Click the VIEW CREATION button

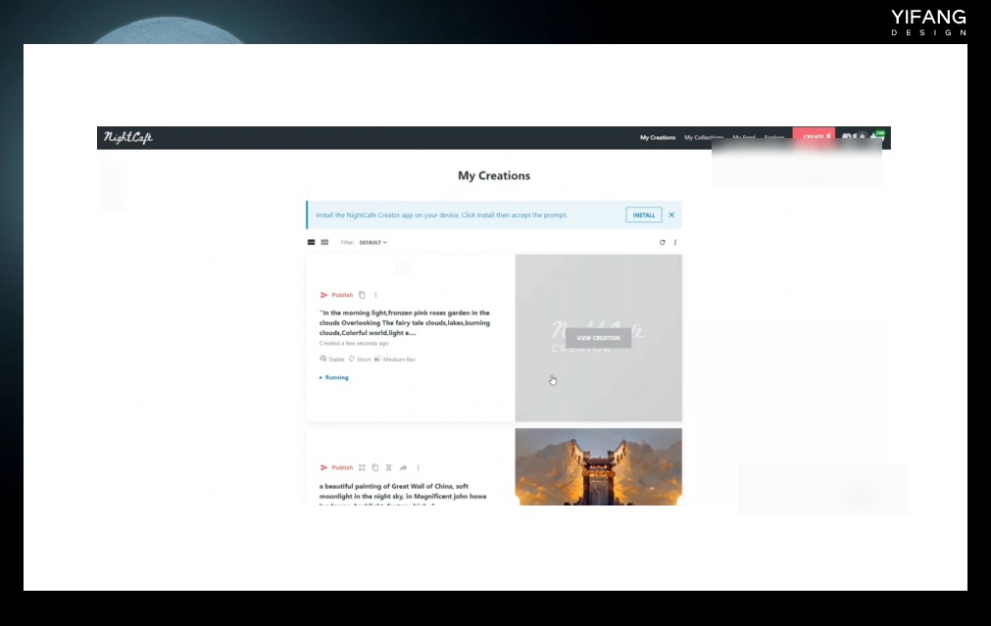click(598, 338)
